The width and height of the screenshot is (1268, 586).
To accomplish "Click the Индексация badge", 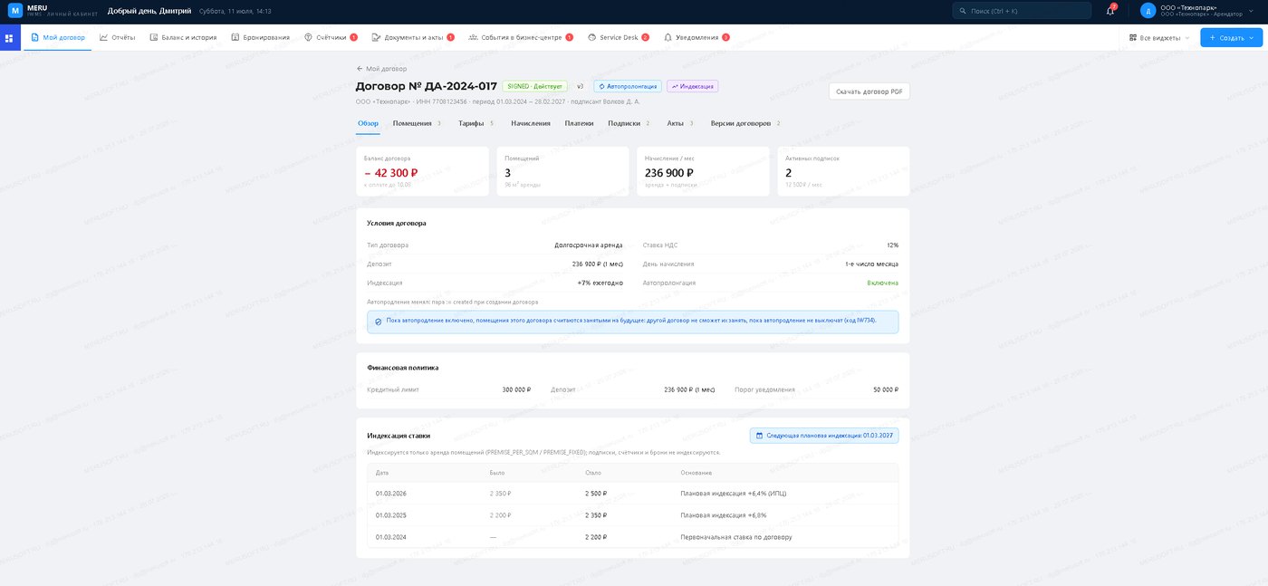I will [693, 86].
